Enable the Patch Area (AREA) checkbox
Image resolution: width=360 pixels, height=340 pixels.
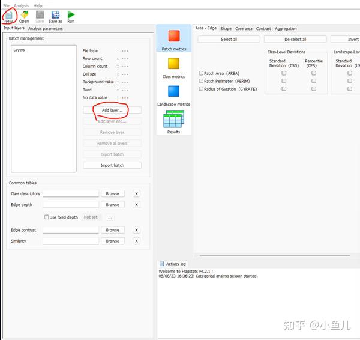click(x=201, y=73)
